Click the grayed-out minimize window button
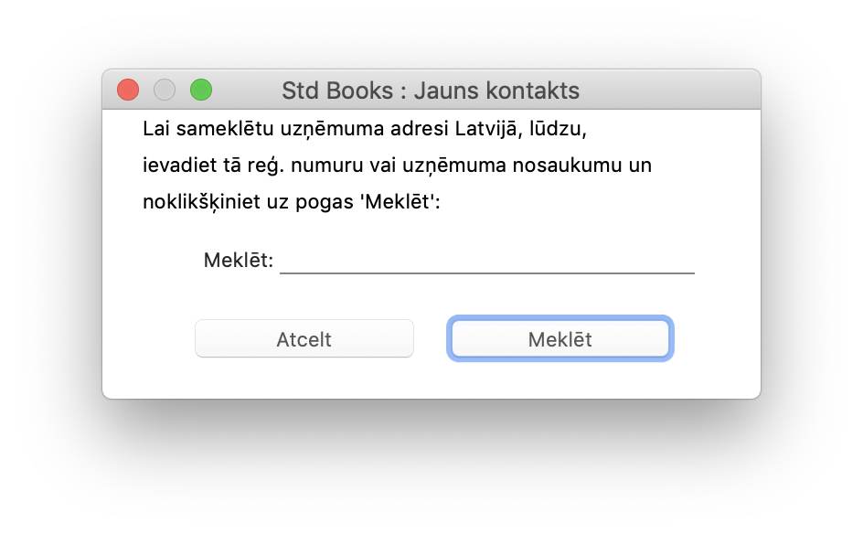 [x=165, y=90]
